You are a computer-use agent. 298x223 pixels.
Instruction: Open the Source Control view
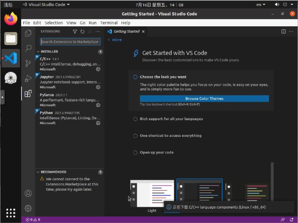pyautogui.click(x=28, y=63)
